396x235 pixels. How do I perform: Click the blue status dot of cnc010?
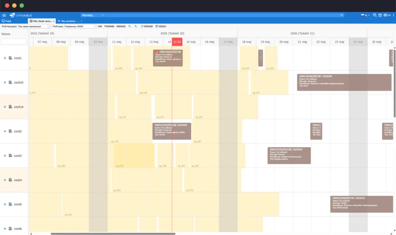[x=5, y=82]
